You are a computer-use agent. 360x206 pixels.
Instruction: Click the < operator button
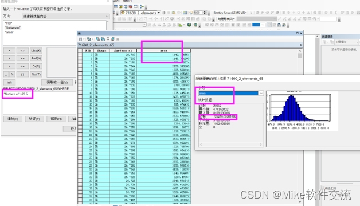[9, 66]
